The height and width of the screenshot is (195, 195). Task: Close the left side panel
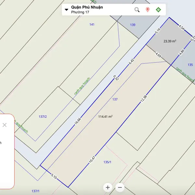pyautogui.click(x=5, y=125)
